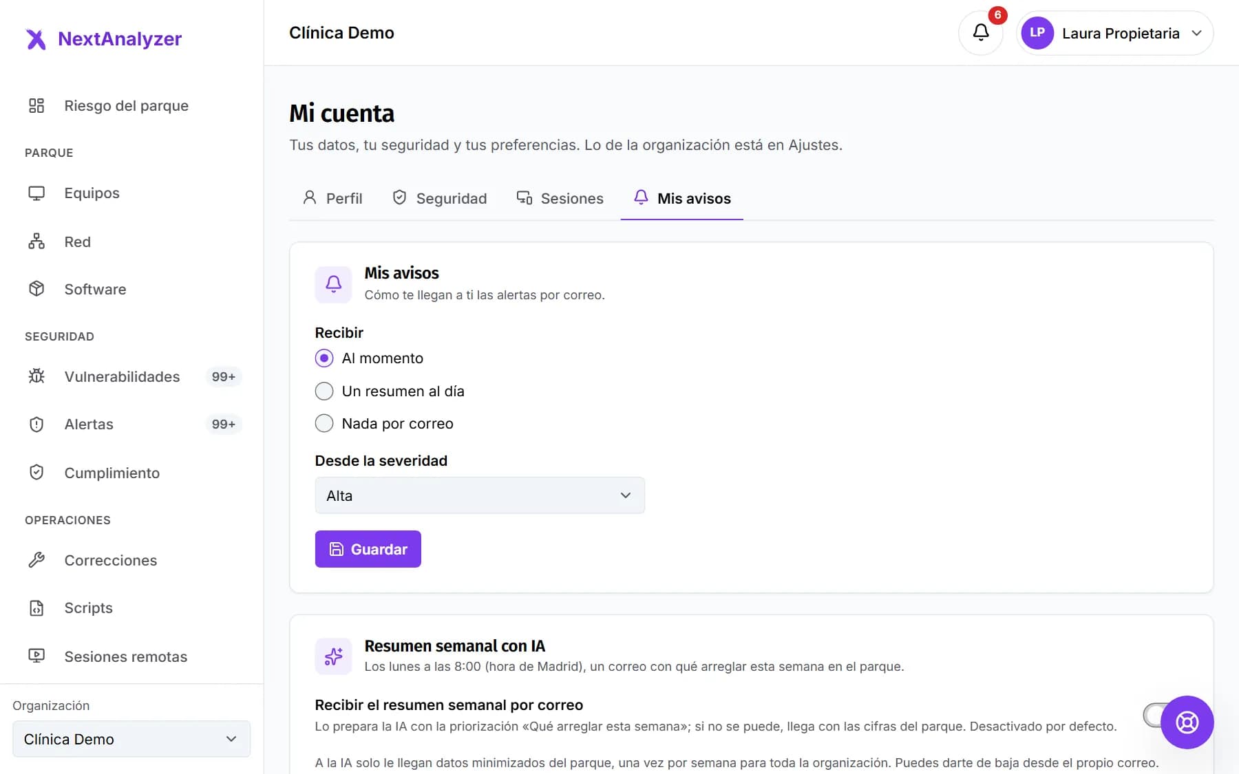This screenshot has width=1239, height=774.
Task: Click the Scripts file icon
Action: pyautogui.click(x=36, y=608)
